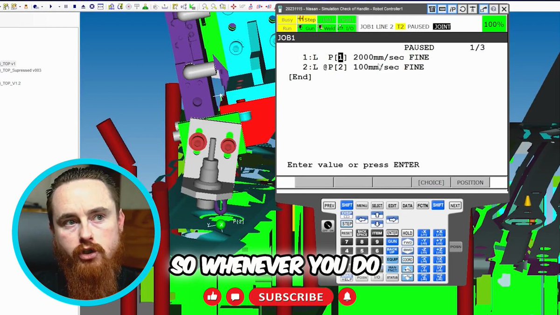Screen dimensions: 560x315
Task: Click the STEP pendant key
Action: [x=347, y=224]
